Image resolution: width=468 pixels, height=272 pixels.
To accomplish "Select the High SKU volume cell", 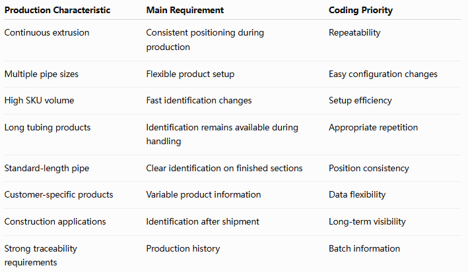I will click(39, 100).
